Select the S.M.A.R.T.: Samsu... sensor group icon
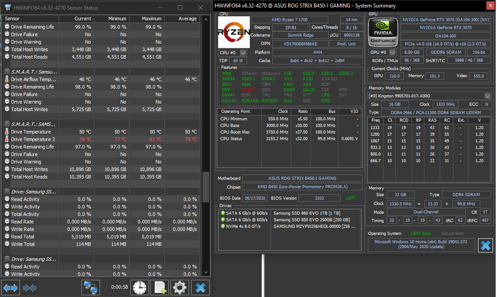Screen dimensions: 497x297 tap(7, 72)
